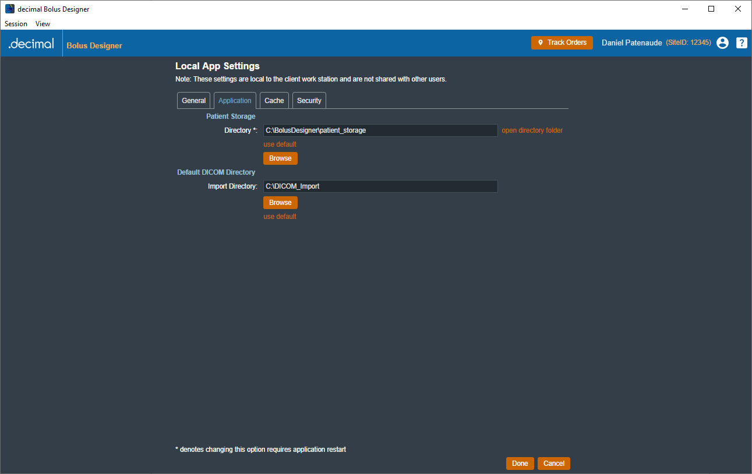Browse for the DICOM import directory

pos(280,203)
